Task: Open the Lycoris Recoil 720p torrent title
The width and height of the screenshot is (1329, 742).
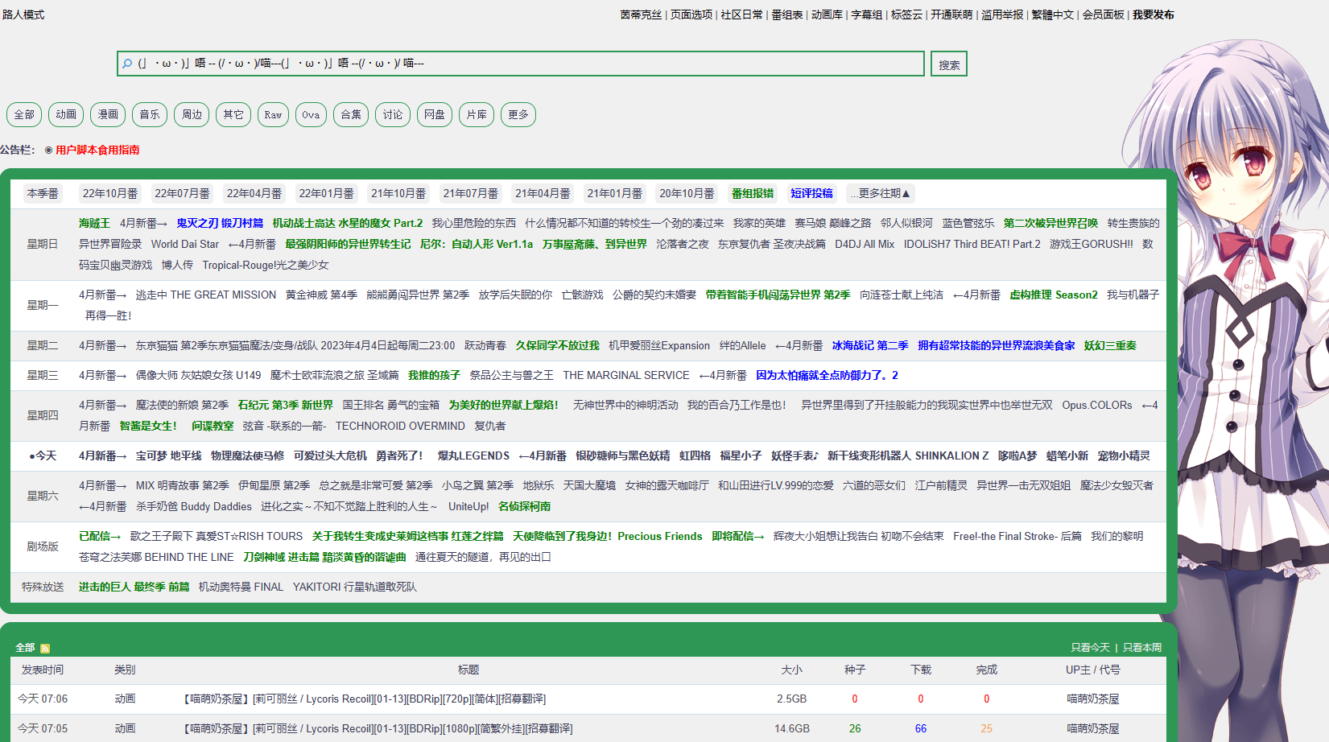Action: [365, 699]
